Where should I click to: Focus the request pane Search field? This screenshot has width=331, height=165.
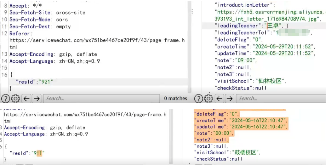point(101,99)
